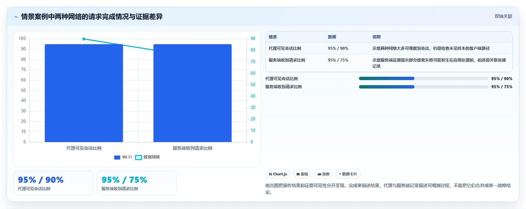Click the 数据 table column header
Image resolution: width=526 pixels, height=209 pixels.
click(x=332, y=37)
